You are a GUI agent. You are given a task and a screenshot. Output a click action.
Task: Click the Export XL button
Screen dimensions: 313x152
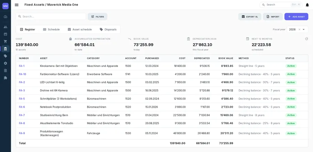(250, 17)
